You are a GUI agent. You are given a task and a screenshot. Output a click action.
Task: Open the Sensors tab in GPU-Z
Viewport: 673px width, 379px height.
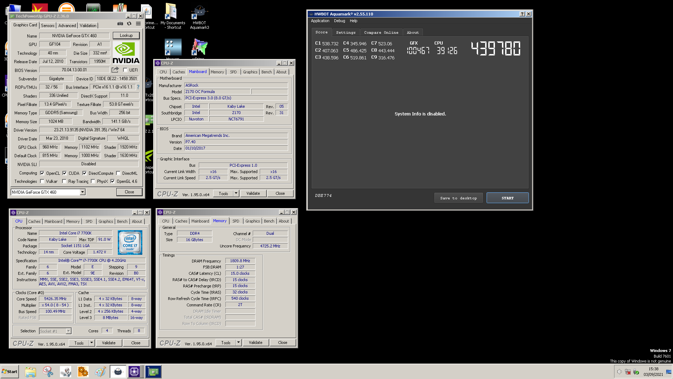click(48, 26)
